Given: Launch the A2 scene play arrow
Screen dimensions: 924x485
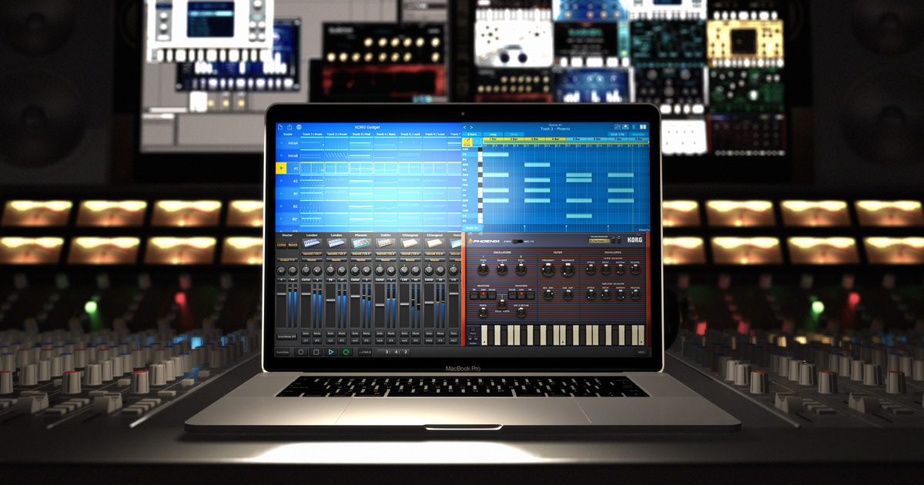Looking at the screenshot, I should 281,181.
